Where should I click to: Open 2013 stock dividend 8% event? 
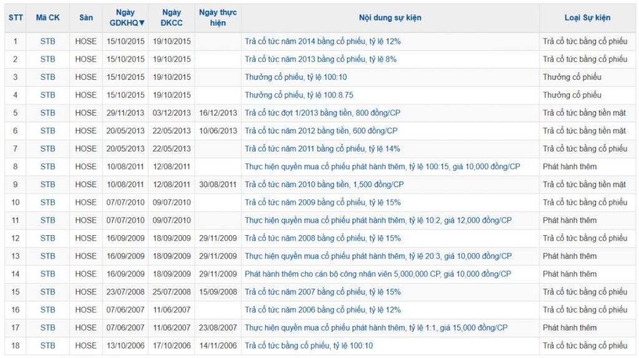point(320,59)
